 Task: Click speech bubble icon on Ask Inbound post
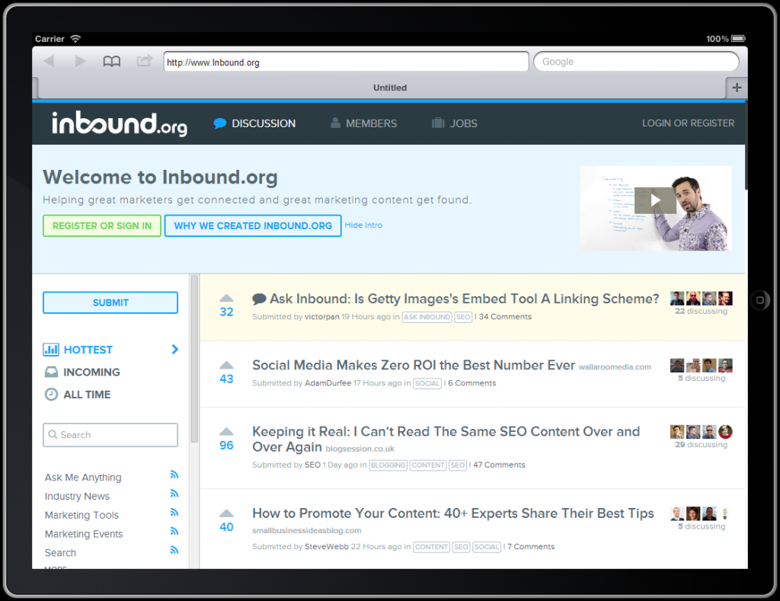259,299
